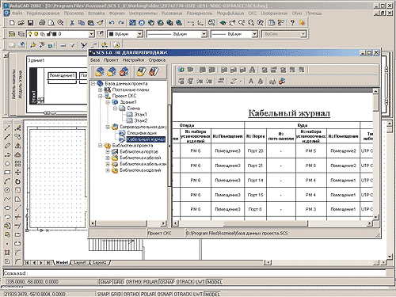The image size is (396, 297).
Task: Click the Порт 20 cell in cable journal
Action: [255, 151]
